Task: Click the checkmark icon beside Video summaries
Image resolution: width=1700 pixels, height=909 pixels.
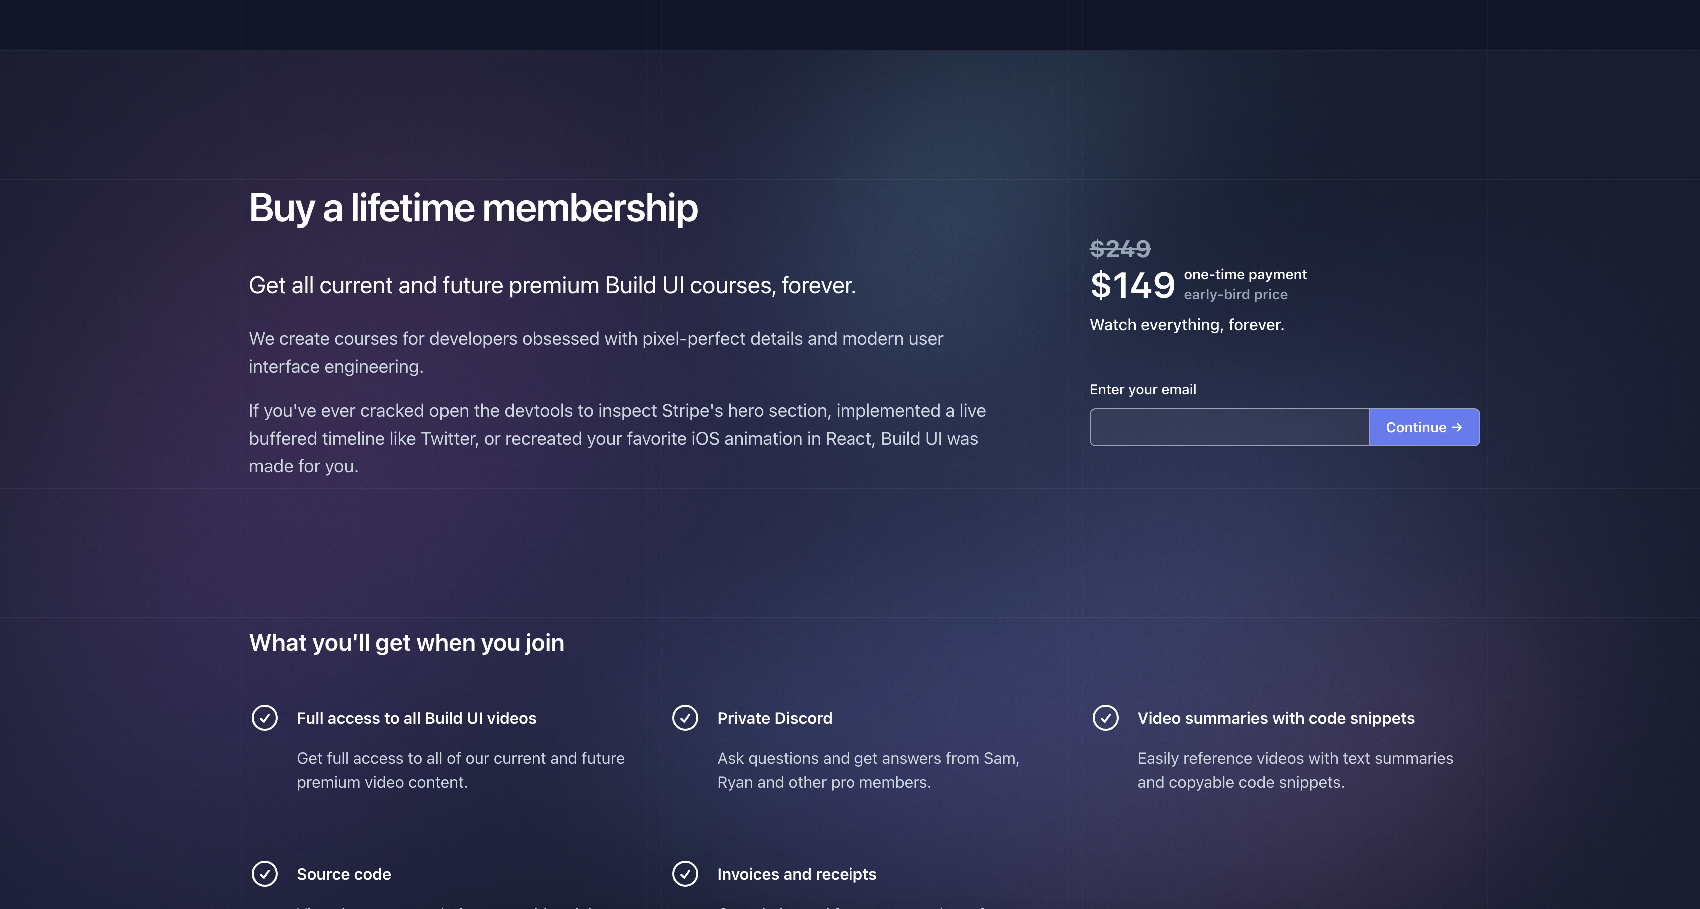Action: click(1105, 718)
